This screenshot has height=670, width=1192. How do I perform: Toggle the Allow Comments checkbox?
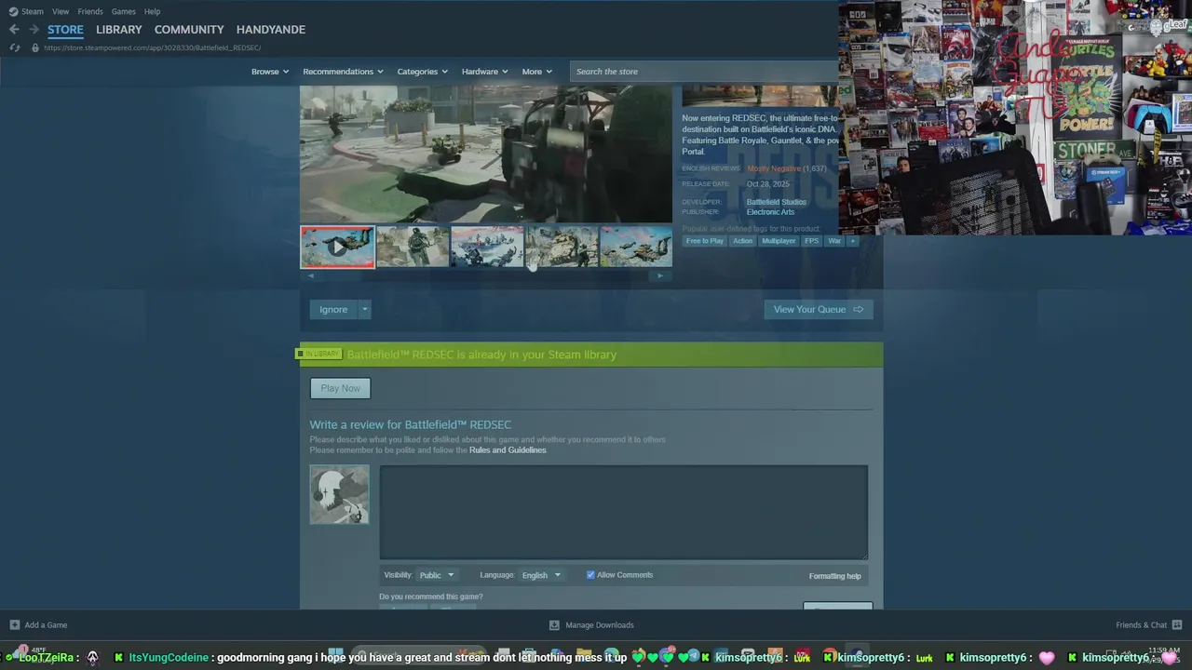[590, 575]
